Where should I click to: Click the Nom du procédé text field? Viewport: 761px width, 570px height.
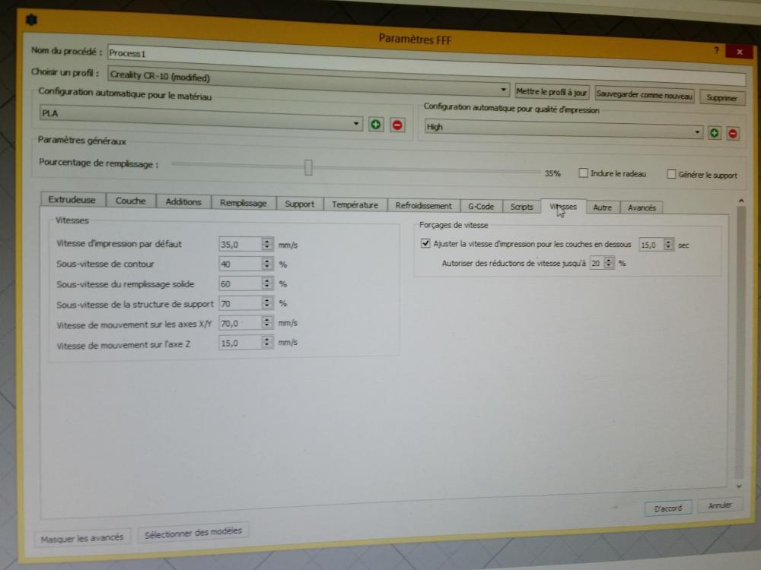click(x=426, y=64)
